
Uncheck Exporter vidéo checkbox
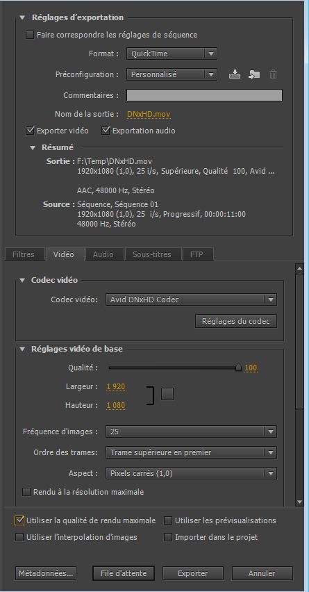pyautogui.click(x=30, y=131)
